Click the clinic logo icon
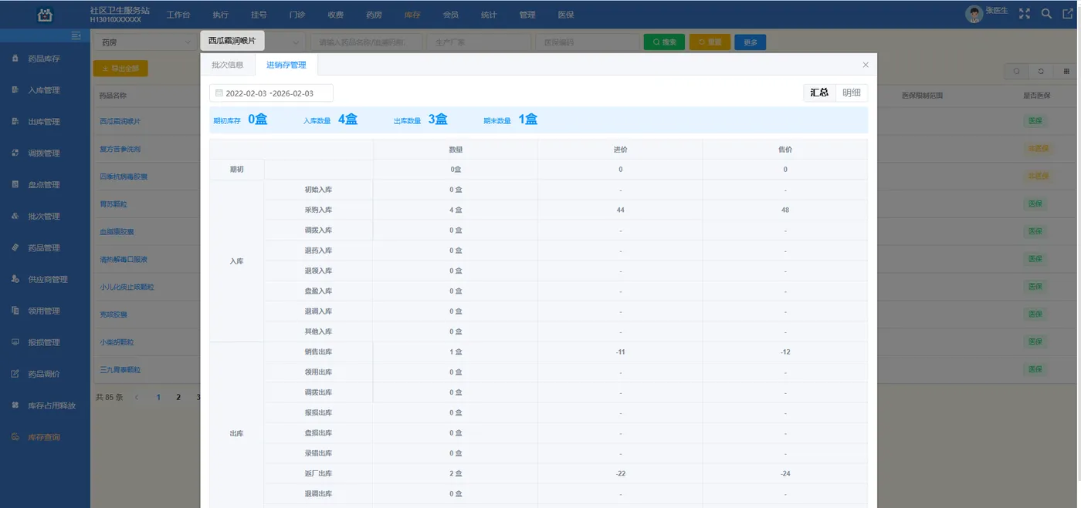 pyautogui.click(x=46, y=14)
